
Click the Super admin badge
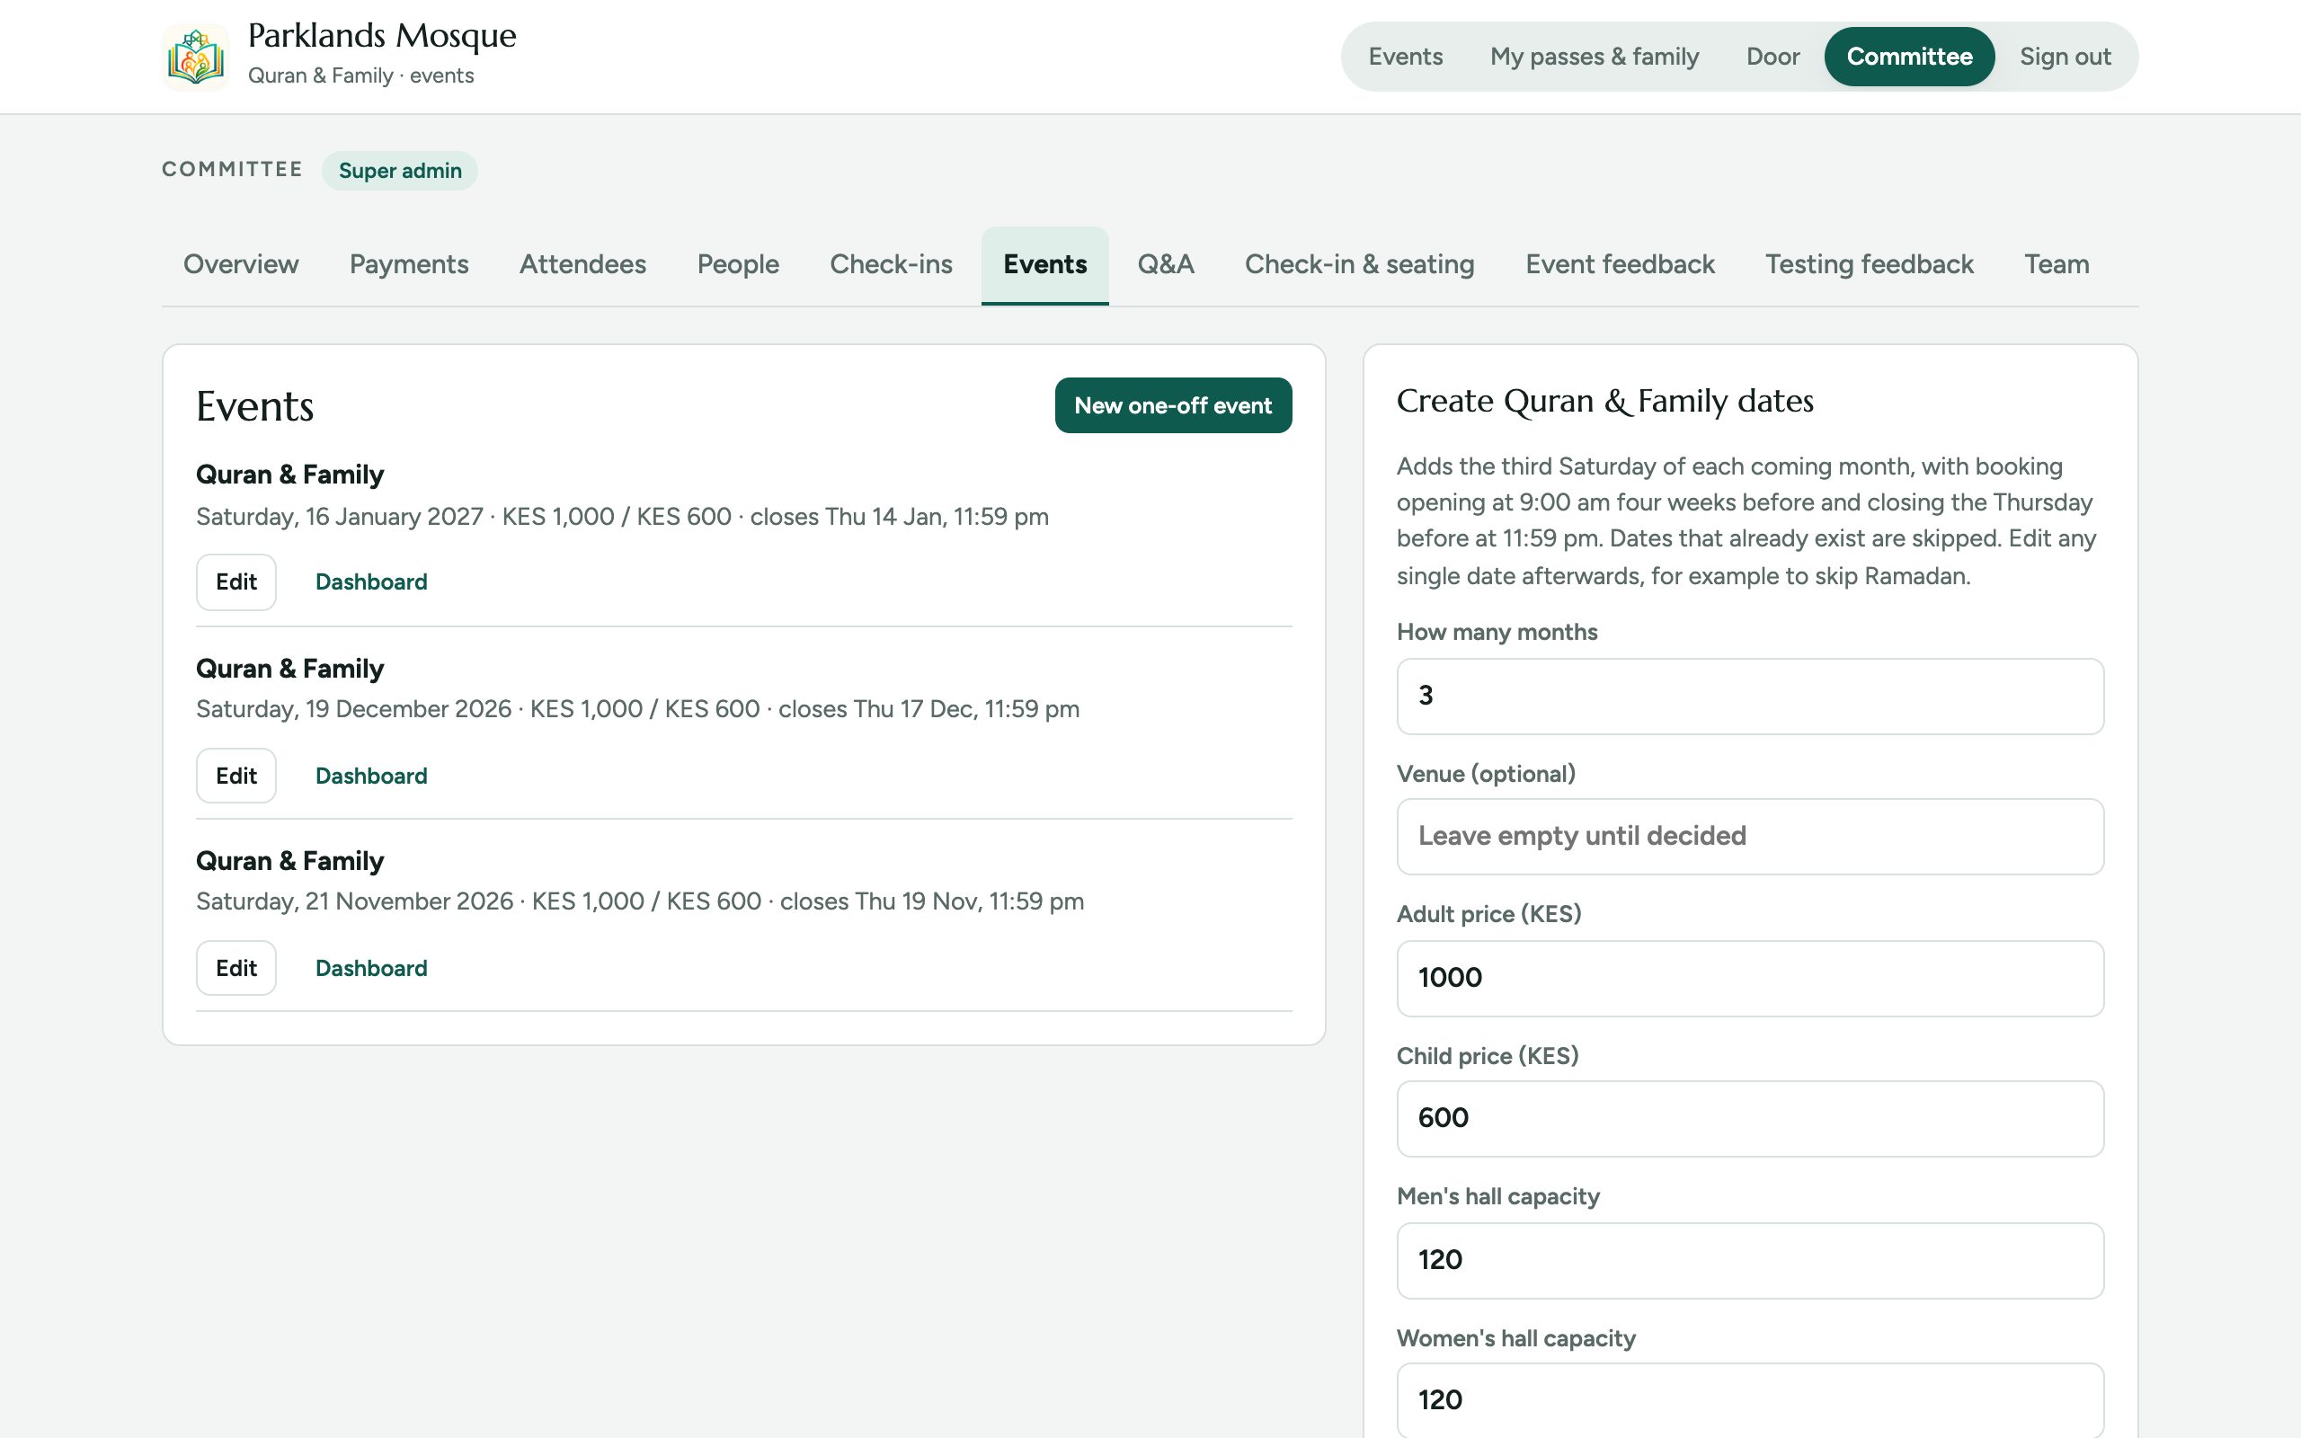click(399, 170)
